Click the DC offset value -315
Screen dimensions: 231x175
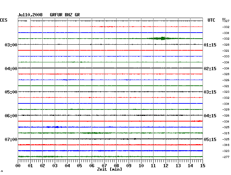tap(226, 133)
